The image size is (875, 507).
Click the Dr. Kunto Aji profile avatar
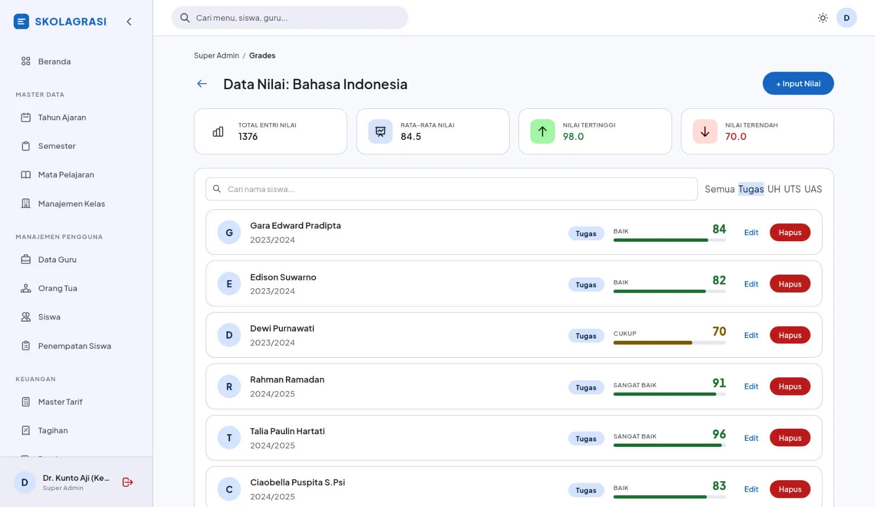[x=25, y=482]
